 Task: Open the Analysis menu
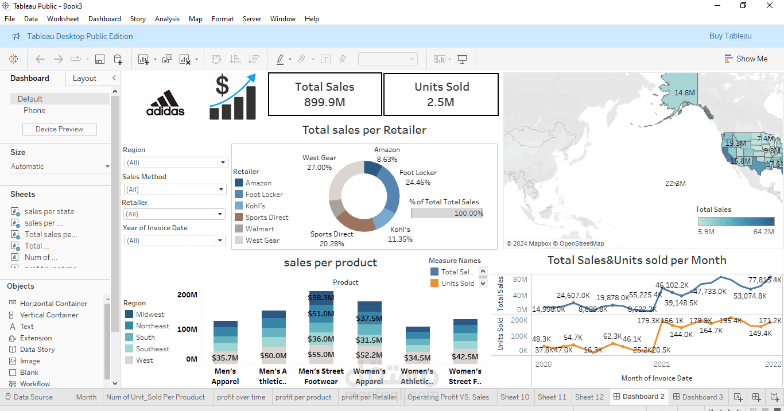pos(167,19)
